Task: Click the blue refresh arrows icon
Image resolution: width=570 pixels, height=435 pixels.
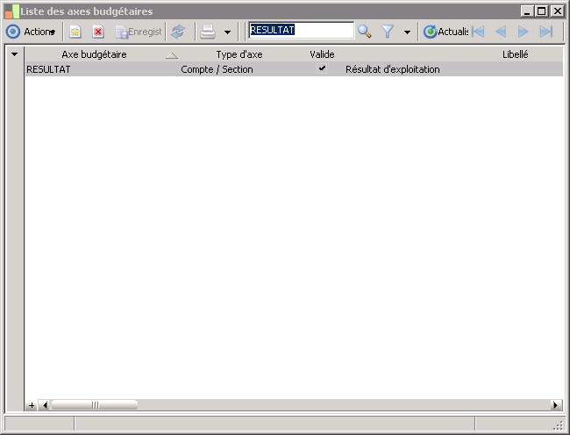Action: click(x=178, y=32)
